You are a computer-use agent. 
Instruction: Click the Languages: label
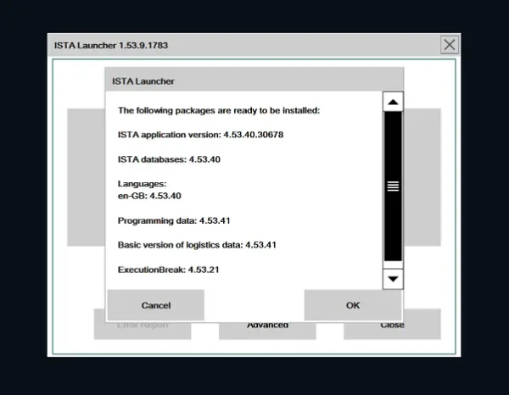(142, 184)
